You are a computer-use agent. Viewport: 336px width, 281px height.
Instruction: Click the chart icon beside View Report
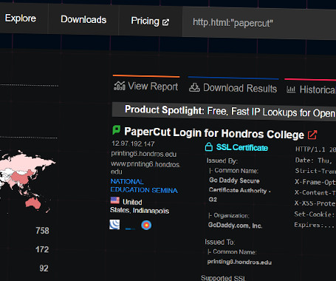point(120,86)
